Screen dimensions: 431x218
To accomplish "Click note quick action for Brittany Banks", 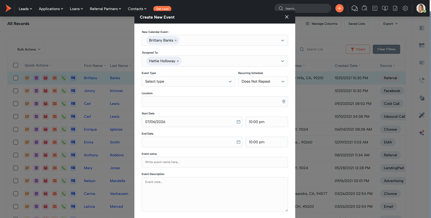I will point(27,78).
